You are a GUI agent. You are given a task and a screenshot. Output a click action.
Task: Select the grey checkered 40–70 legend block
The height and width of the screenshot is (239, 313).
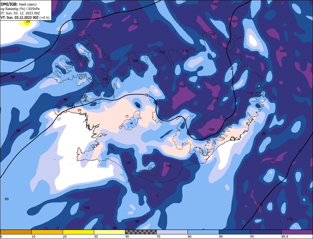(x=141, y=232)
